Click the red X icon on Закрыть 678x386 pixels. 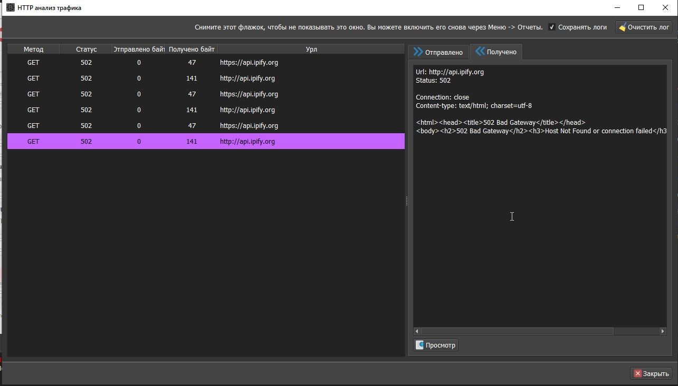tap(637, 373)
